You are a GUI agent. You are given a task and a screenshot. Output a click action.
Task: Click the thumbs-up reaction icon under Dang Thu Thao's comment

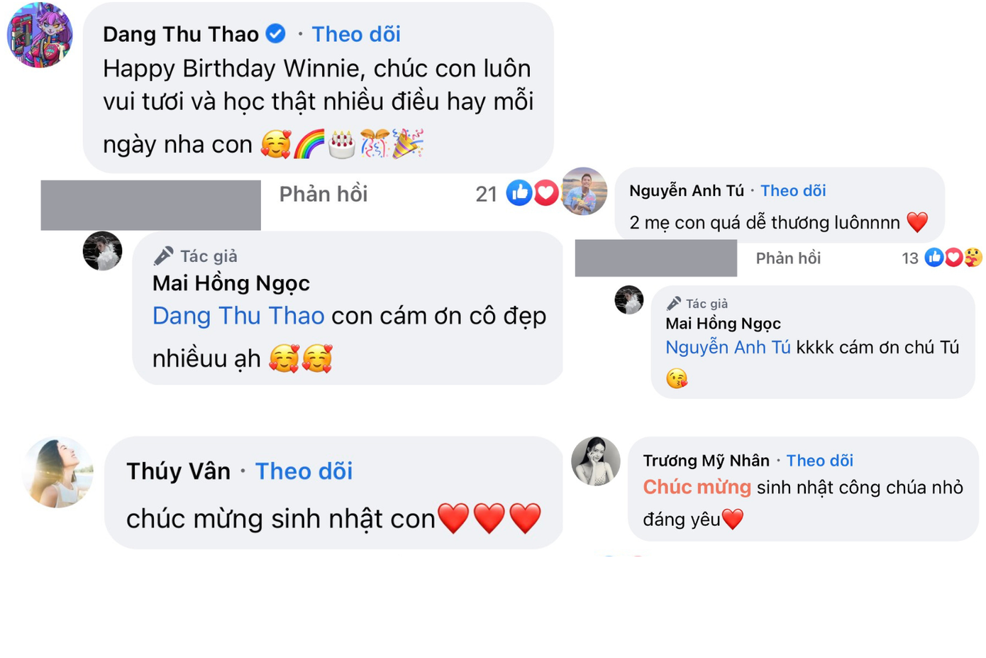click(x=519, y=192)
